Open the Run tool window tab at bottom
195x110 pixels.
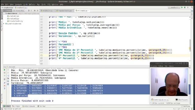coord(7,106)
